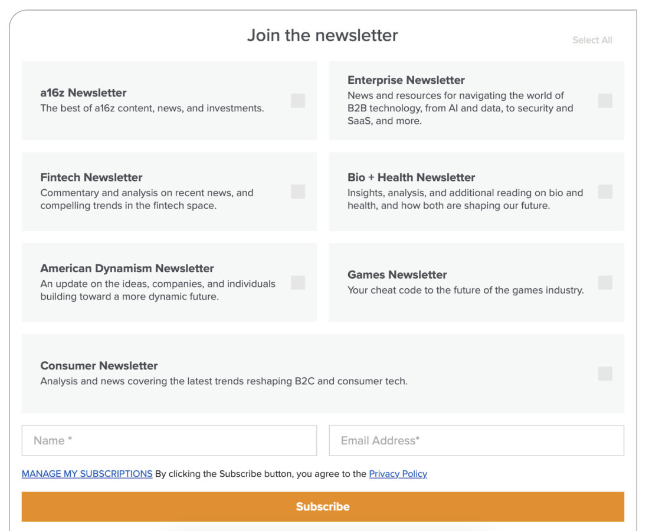
Task: Open MANAGE MY SUBSCRIPTIONS link
Action: (x=87, y=474)
